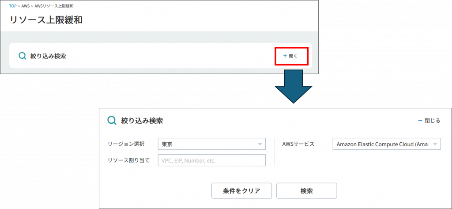This screenshot has width=452, height=209.
Task: Click the AWSサービス field label
Action: click(x=298, y=144)
